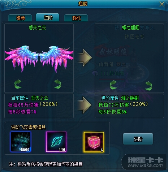The width and height of the screenshot is (168, 172).
Task: Click the 垂天之云 title above wings
Action: tap(38, 28)
